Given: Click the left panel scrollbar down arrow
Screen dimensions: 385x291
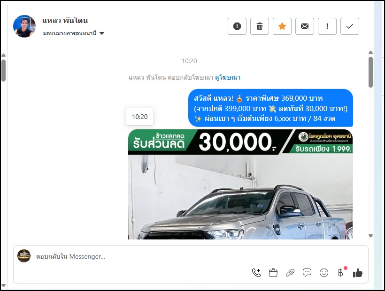Looking at the screenshot, I should pos(3,286).
